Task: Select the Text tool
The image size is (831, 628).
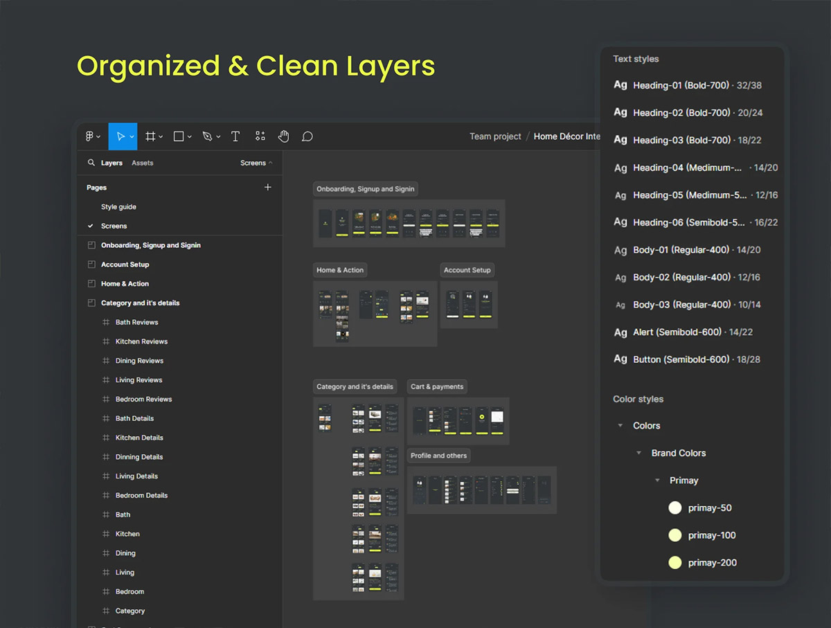Action: (235, 136)
